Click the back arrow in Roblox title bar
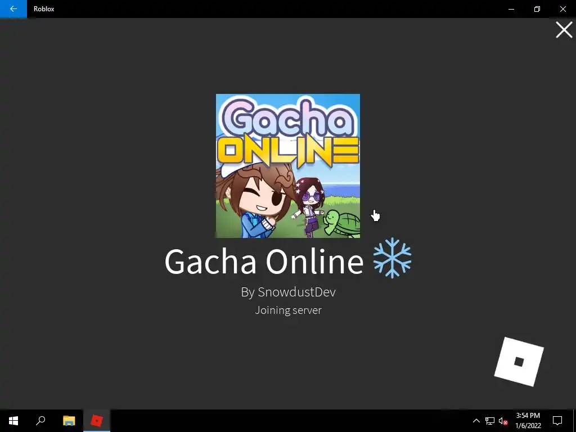This screenshot has height=432, width=576. click(x=13, y=9)
